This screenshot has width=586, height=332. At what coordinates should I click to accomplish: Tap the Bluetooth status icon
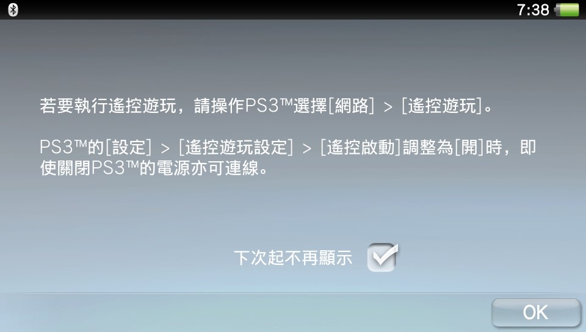point(13,10)
